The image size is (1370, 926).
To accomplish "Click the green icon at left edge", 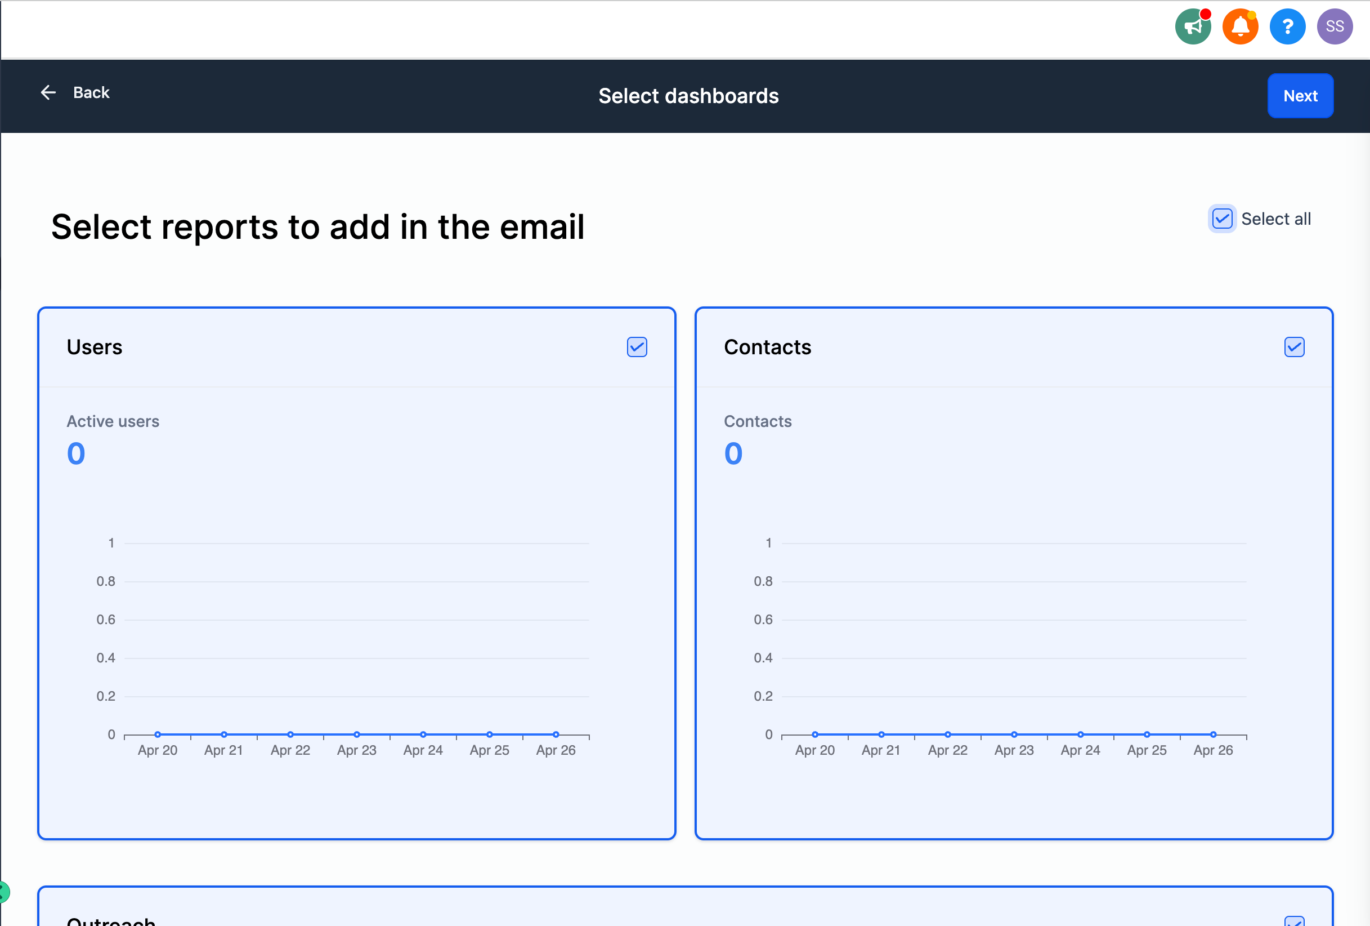I will pos(3,892).
